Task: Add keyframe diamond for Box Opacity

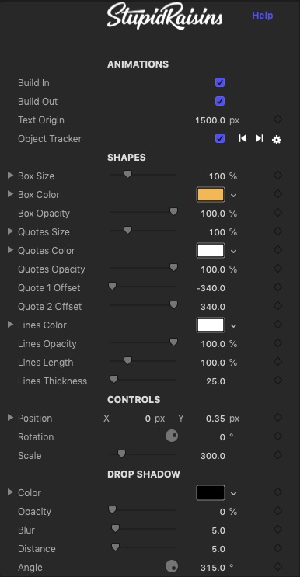Action: 278,212
